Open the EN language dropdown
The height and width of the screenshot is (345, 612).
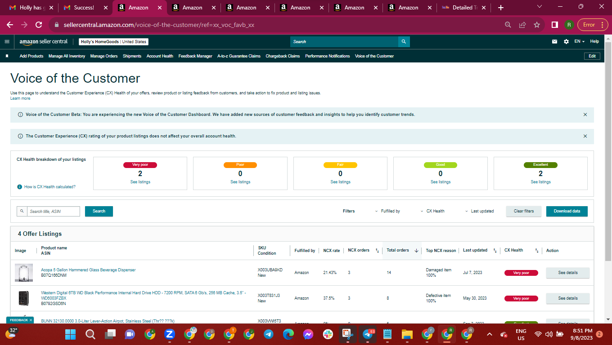click(x=579, y=42)
